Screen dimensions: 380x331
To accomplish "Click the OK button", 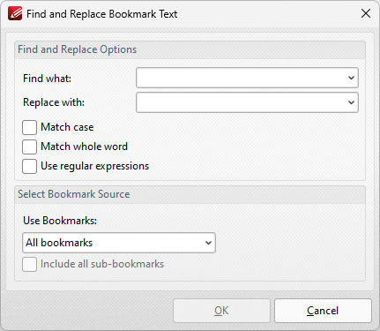I will click(x=221, y=311).
